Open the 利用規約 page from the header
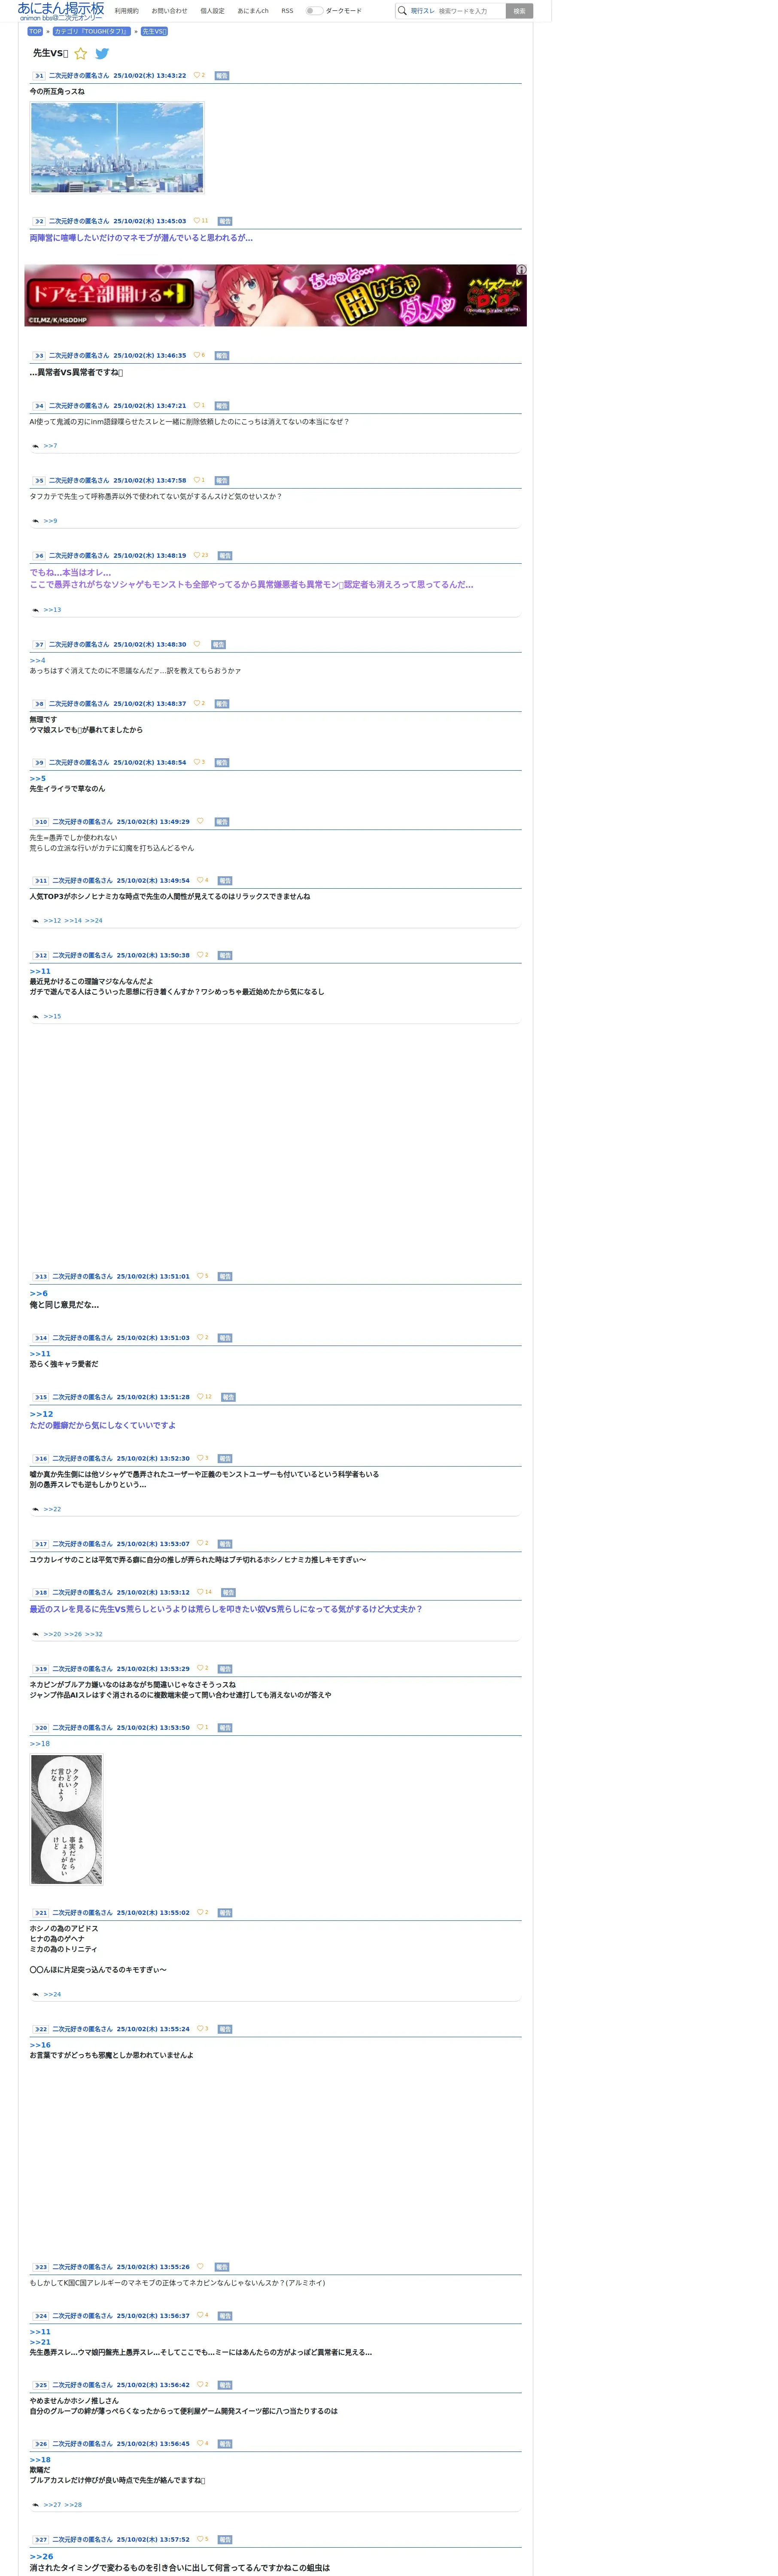 (x=127, y=11)
